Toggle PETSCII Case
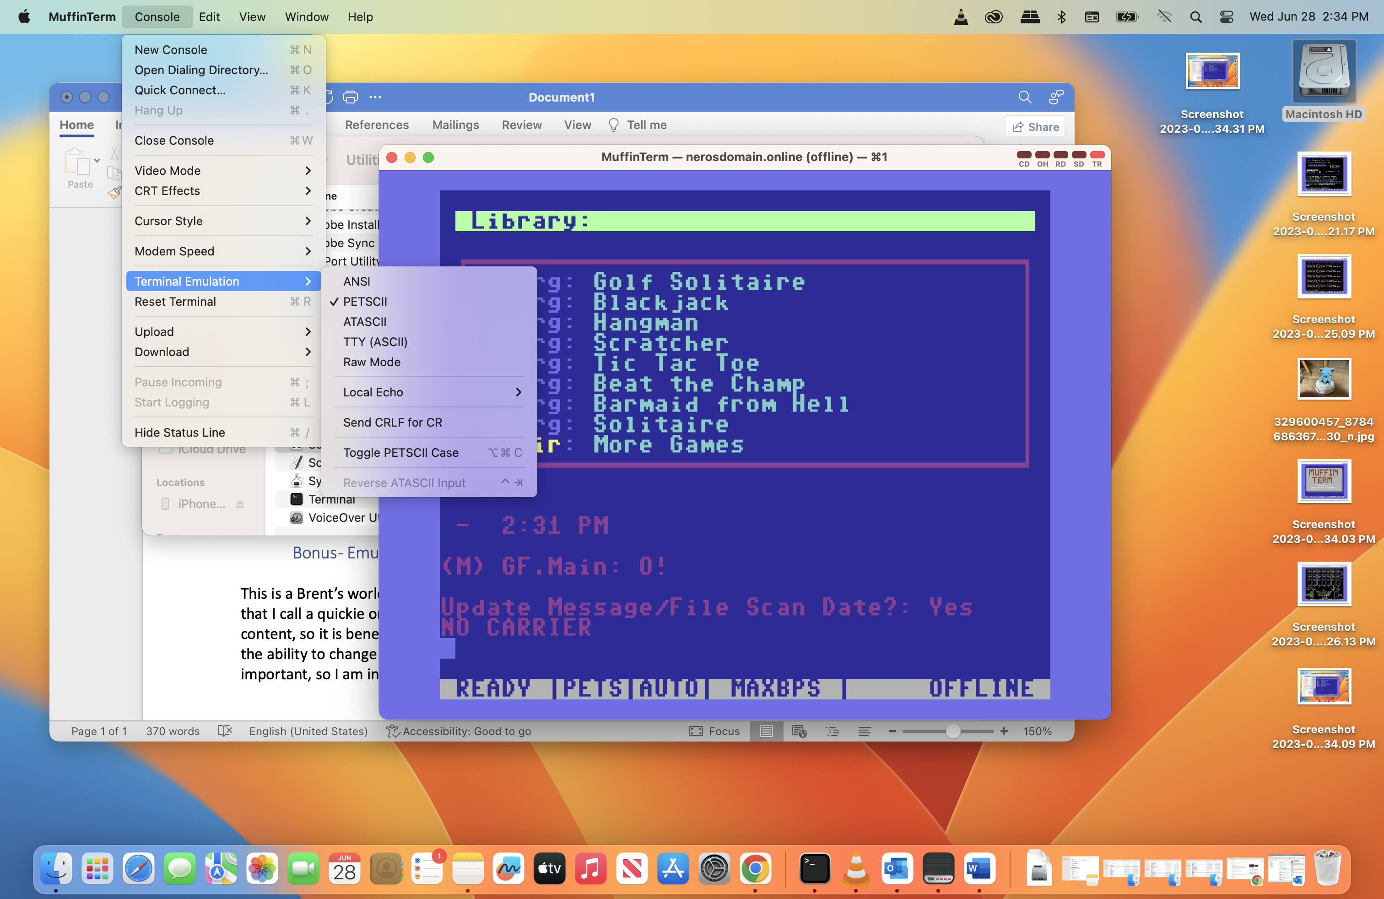This screenshot has width=1384, height=899. [430, 452]
